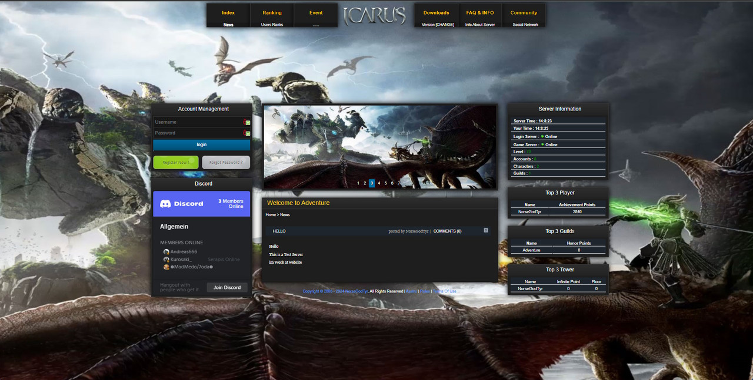
Task: Open COMMENTS (0) link on HELLO post
Action: click(447, 231)
